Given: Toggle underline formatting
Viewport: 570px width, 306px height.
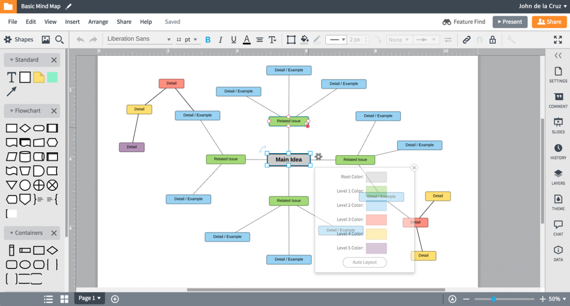Looking at the screenshot, I should click(x=233, y=39).
